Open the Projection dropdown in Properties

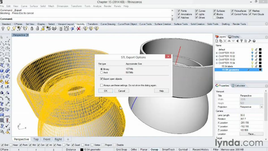tap(261, 107)
